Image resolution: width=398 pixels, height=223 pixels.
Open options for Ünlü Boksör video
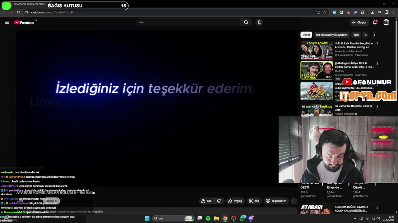coord(377,44)
